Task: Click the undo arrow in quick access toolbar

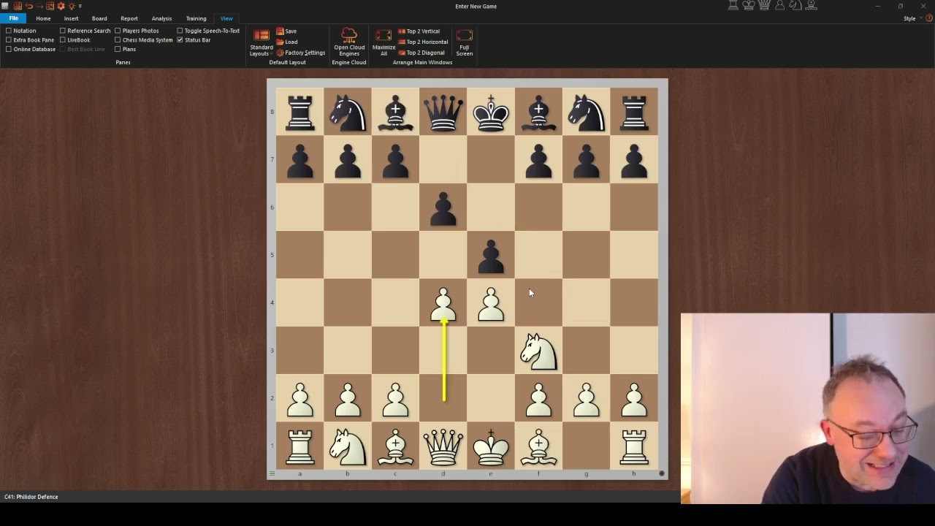Action: pos(28,6)
